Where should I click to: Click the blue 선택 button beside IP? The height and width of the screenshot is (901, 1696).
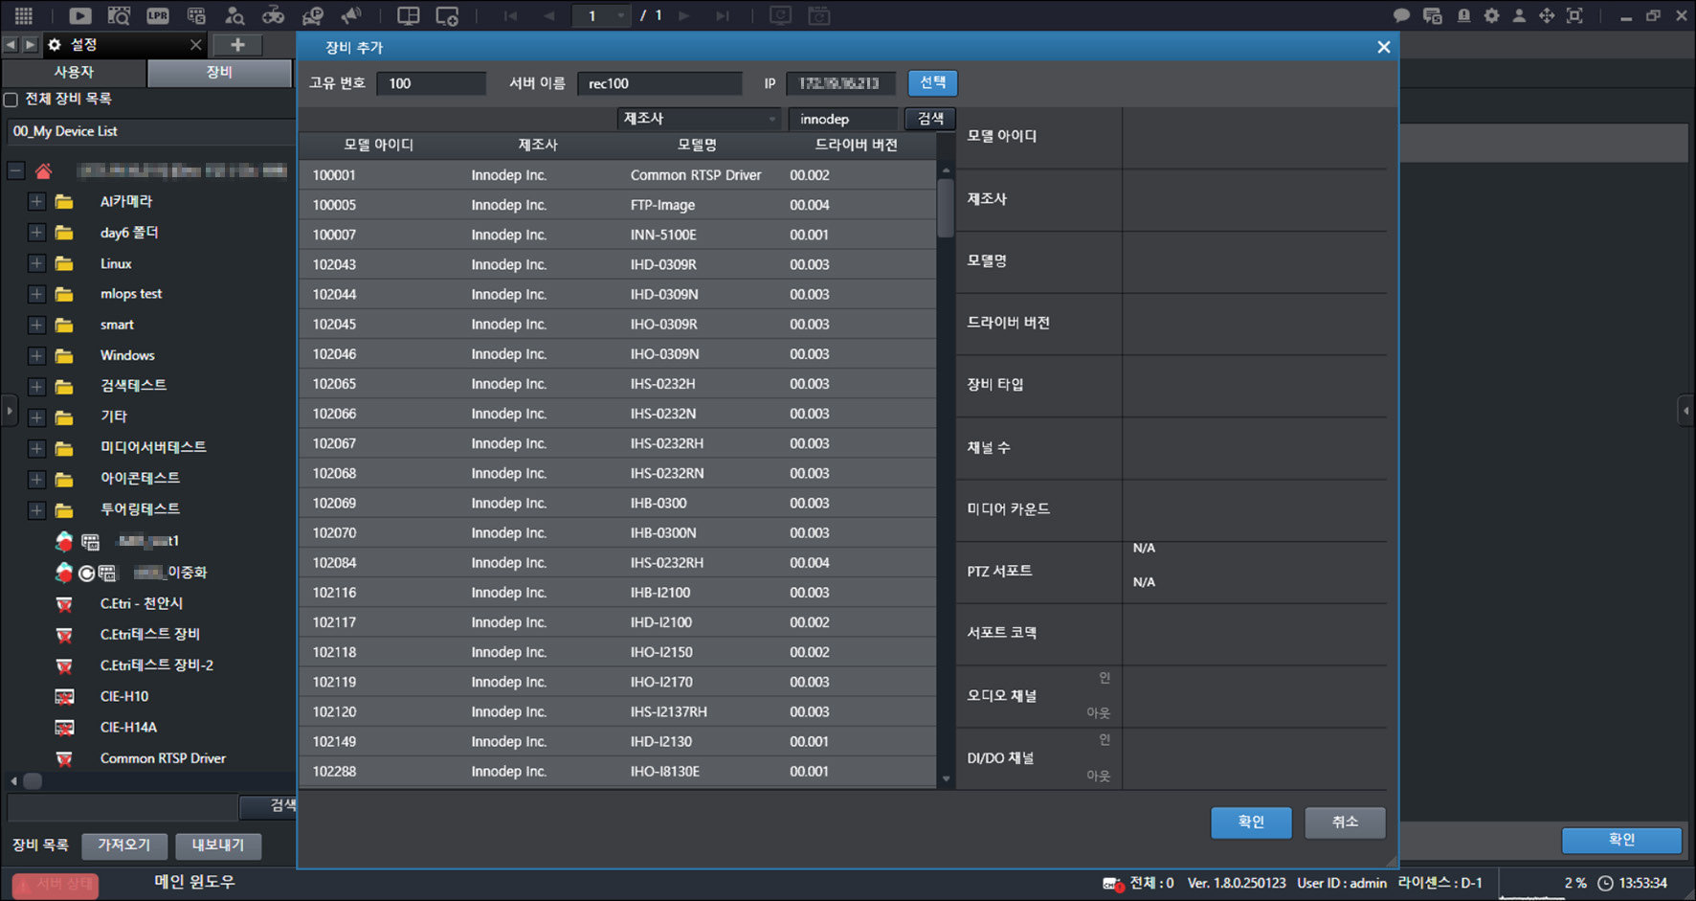(932, 83)
